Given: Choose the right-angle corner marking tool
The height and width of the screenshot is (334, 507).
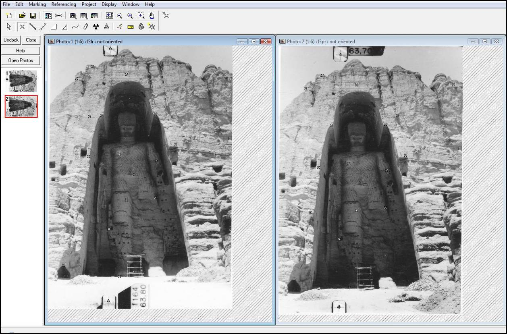Looking at the screenshot, I should (x=54, y=27).
